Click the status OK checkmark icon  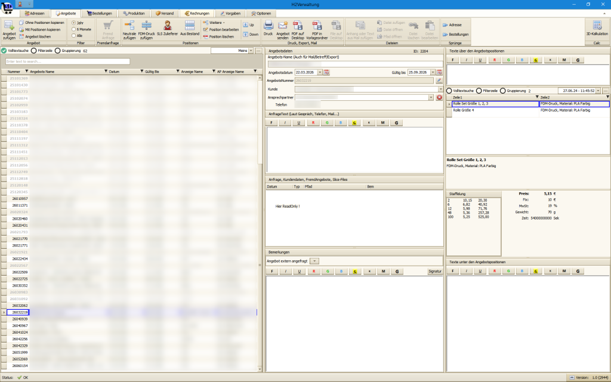(20, 377)
